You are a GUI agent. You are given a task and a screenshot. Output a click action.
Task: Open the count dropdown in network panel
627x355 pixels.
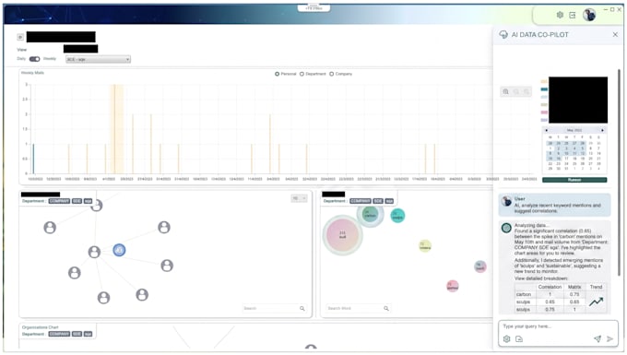pos(299,198)
